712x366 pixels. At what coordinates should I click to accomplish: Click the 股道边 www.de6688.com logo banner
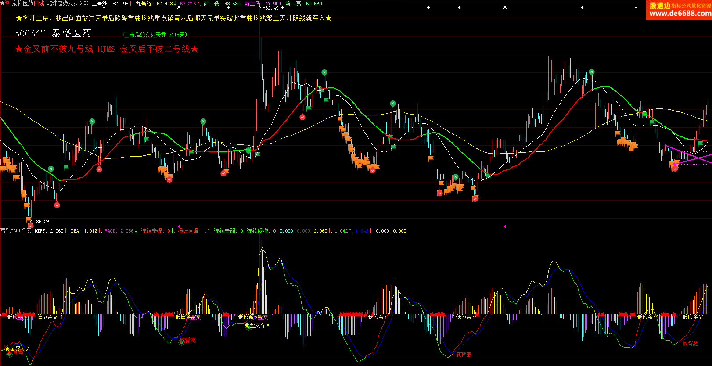tap(679, 10)
